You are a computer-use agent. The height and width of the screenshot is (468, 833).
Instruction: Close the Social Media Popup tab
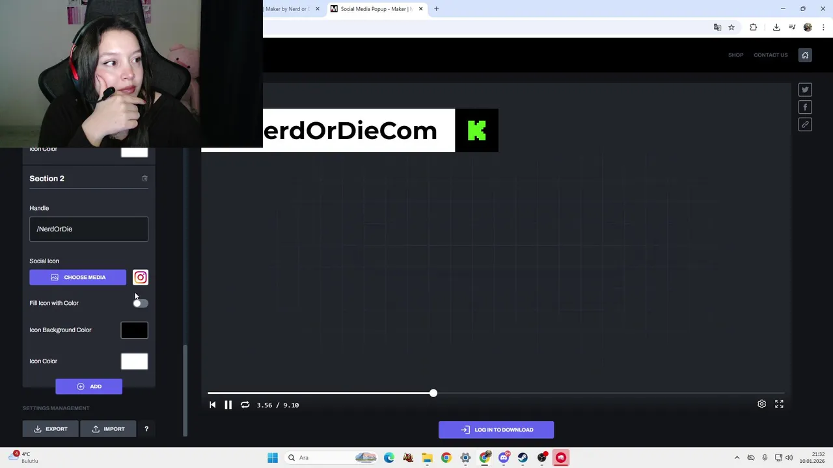click(x=420, y=9)
